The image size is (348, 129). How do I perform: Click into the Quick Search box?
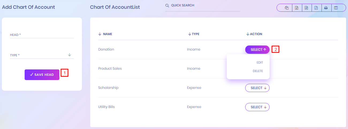click(205, 6)
